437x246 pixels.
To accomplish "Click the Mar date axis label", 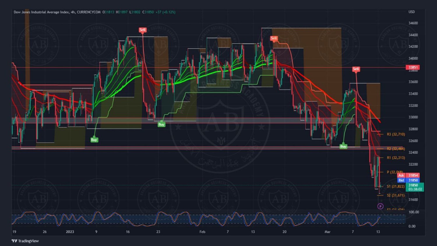I will (327, 232).
